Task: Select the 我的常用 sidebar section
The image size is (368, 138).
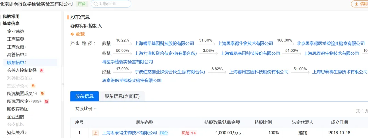Action: coord(11,17)
